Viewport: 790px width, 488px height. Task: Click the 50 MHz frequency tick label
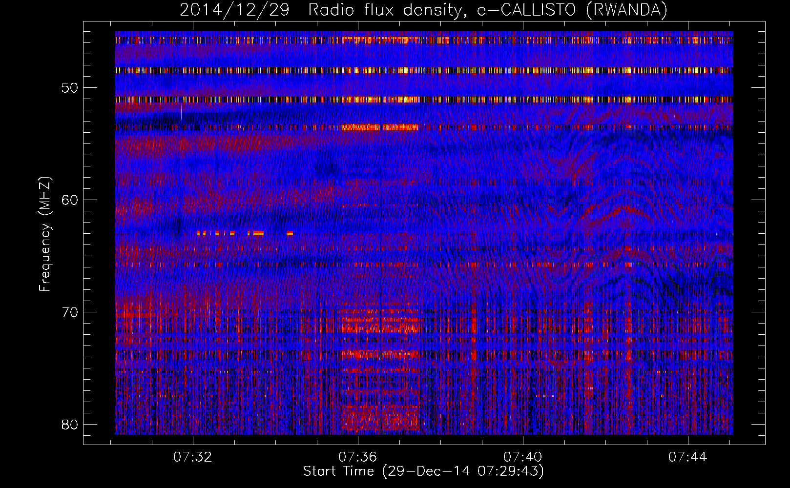point(70,88)
